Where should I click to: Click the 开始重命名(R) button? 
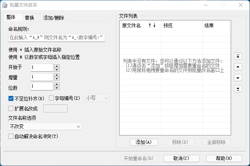coord(139,159)
